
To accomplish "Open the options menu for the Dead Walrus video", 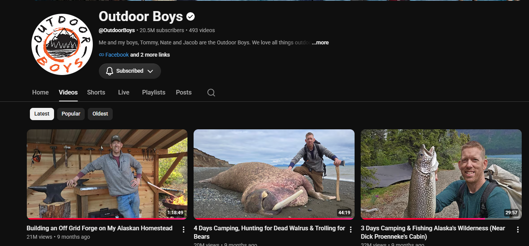I will tap(350, 230).
